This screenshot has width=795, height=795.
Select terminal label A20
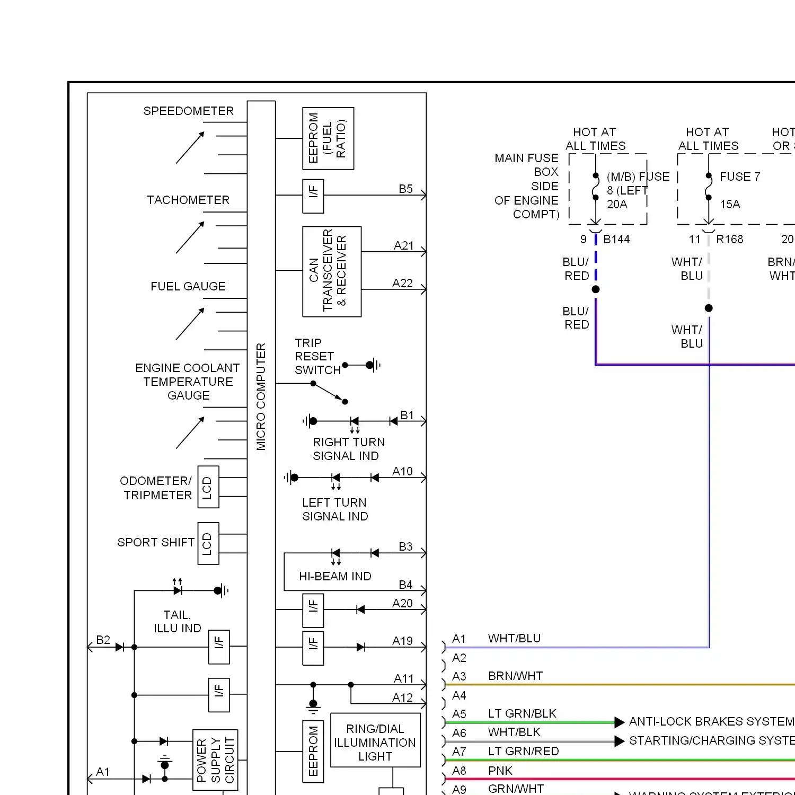[402, 603]
